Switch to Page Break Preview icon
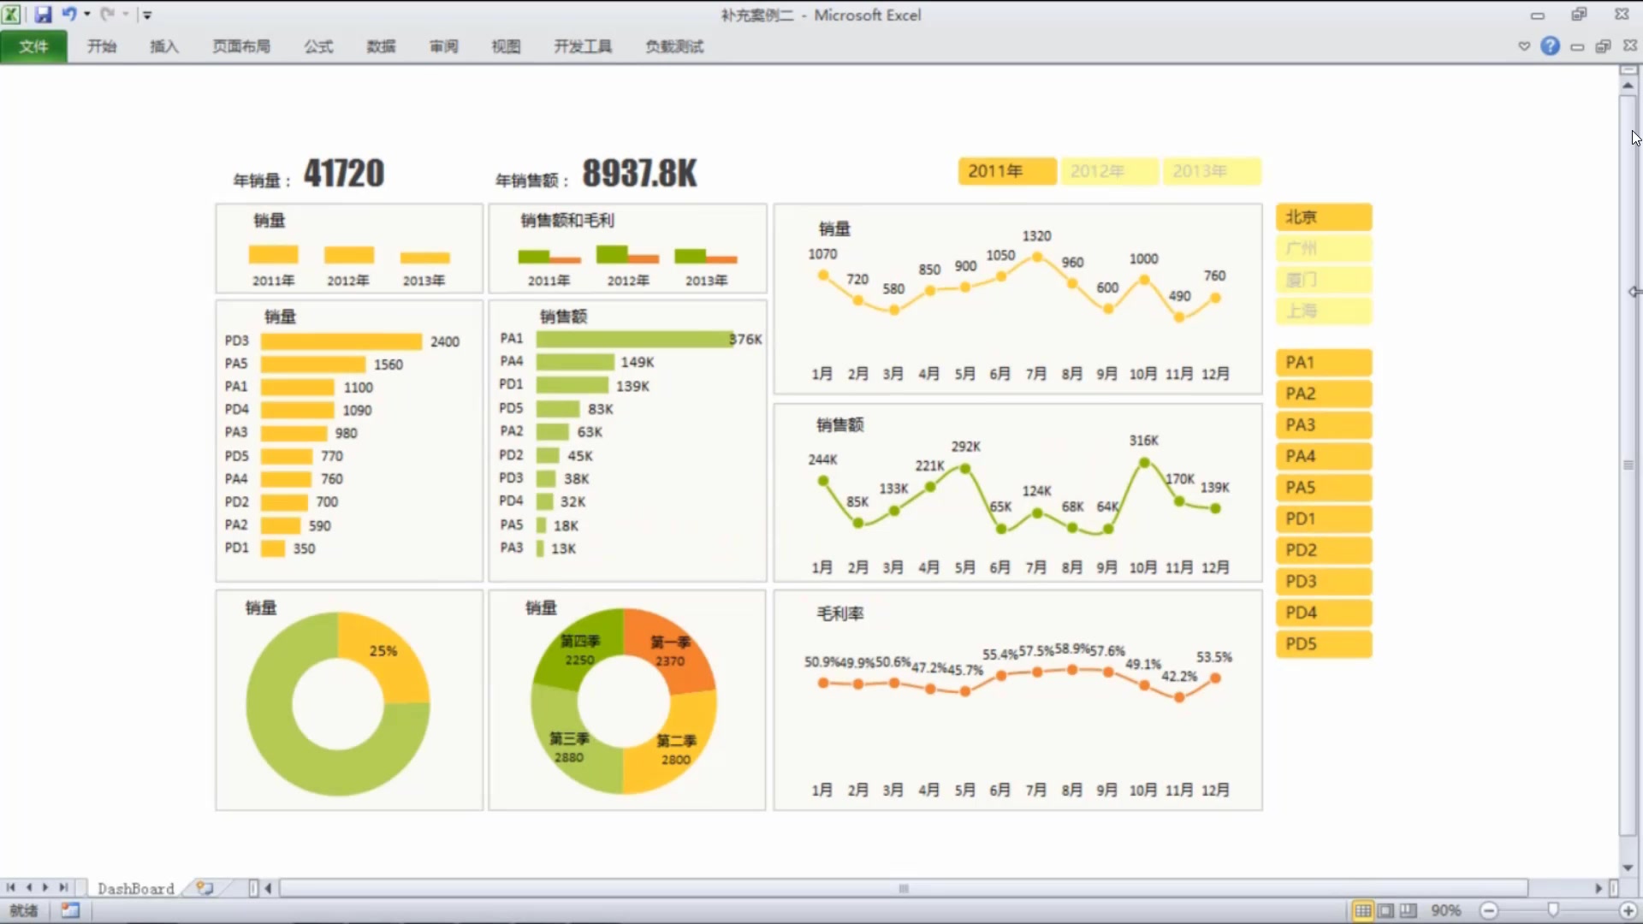The height and width of the screenshot is (924, 1643). pyautogui.click(x=1408, y=910)
